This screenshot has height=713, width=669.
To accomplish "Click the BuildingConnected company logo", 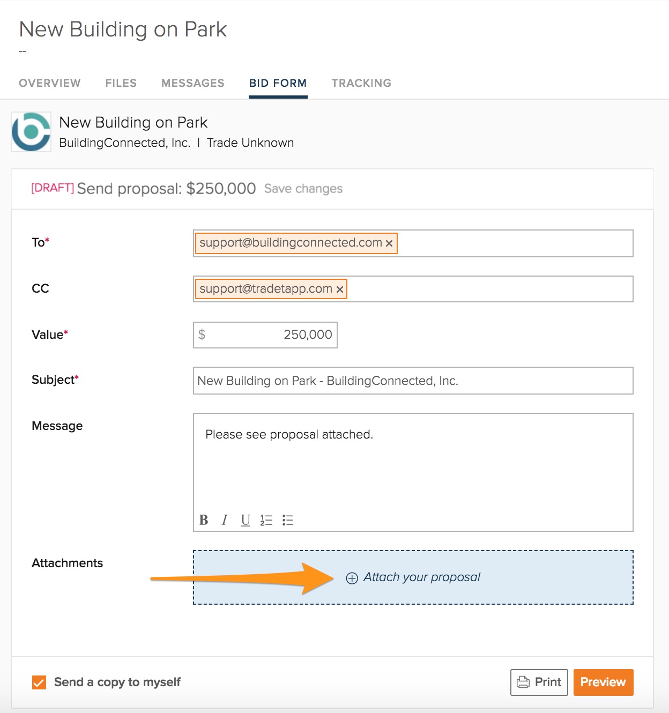I will pos(31,132).
